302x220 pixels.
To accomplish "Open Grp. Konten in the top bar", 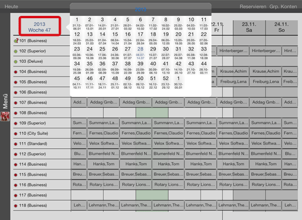I will [283, 6].
